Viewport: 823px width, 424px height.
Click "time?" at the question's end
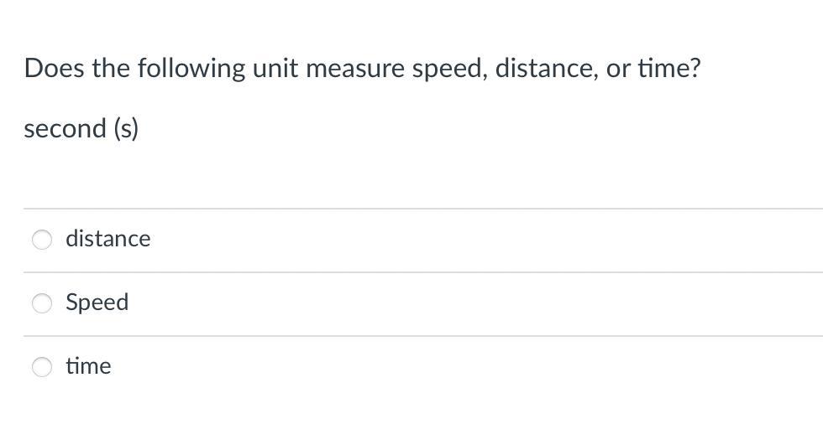[x=668, y=68]
